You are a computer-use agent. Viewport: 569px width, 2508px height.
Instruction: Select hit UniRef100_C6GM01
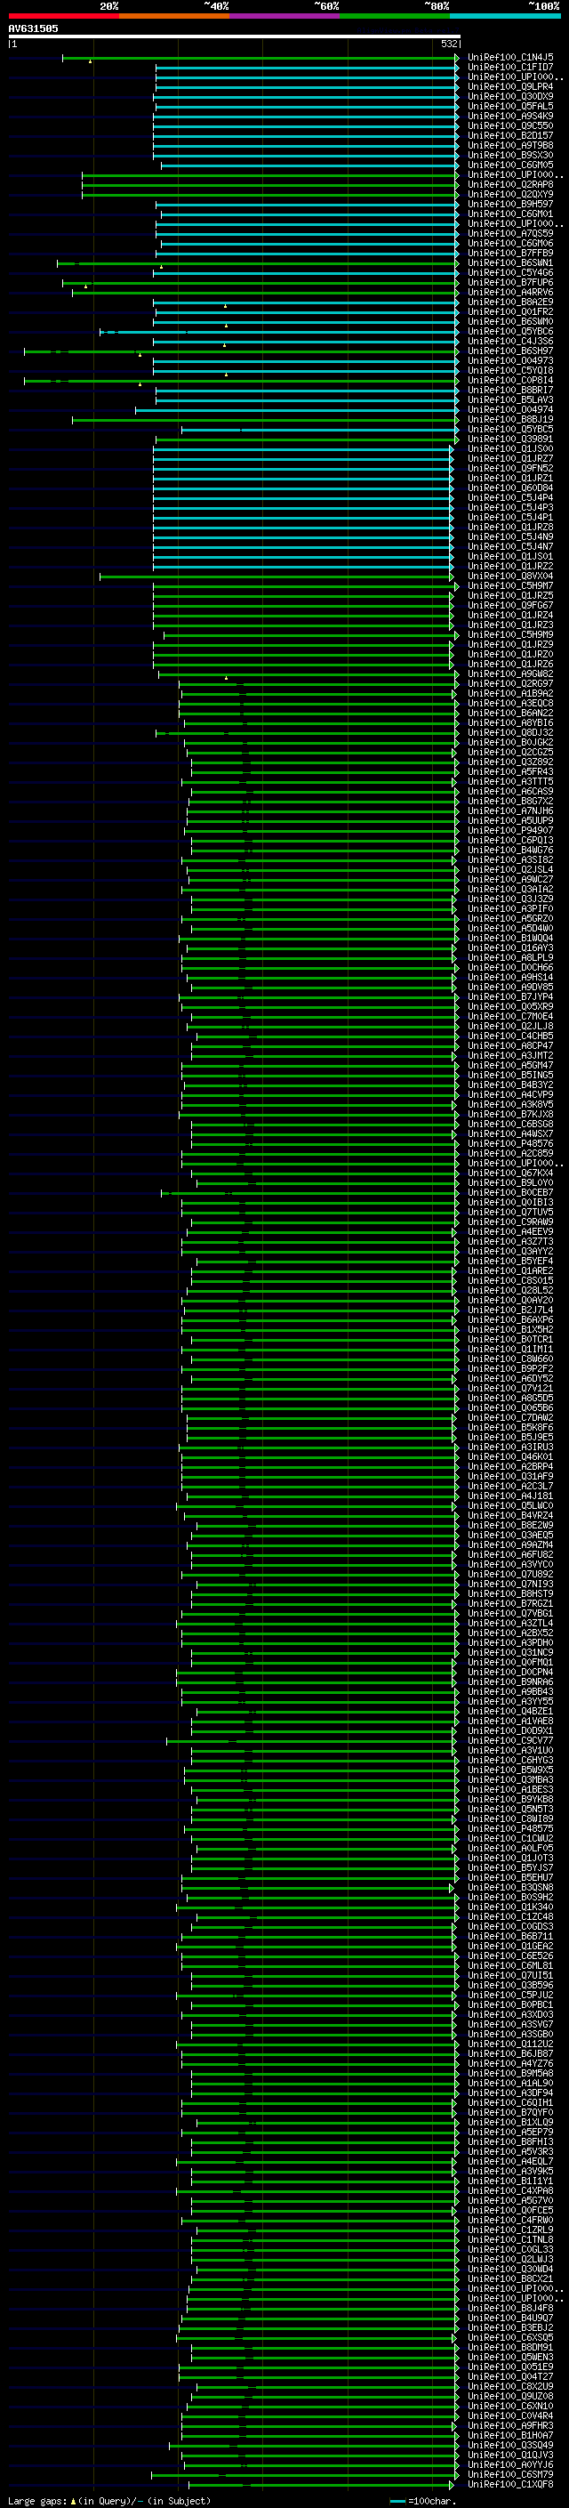510,214
